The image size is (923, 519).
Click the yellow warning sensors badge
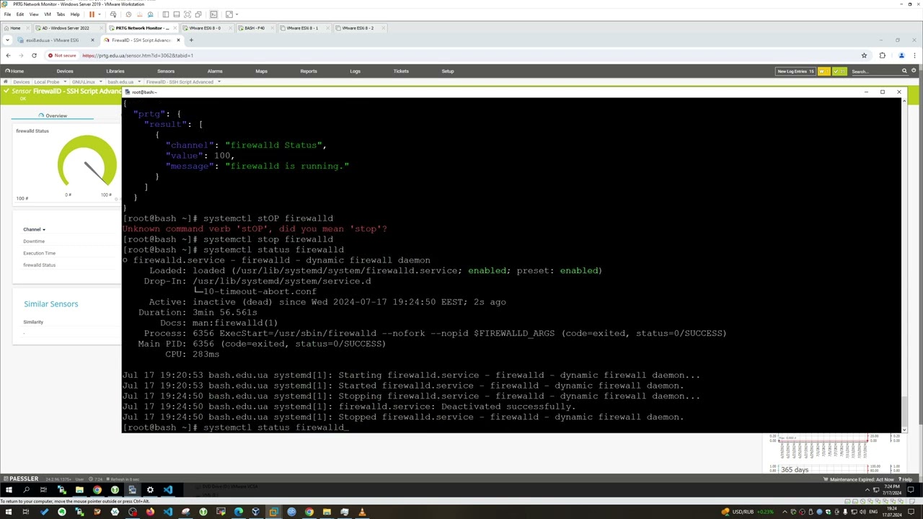pyautogui.click(x=823, y=71)
